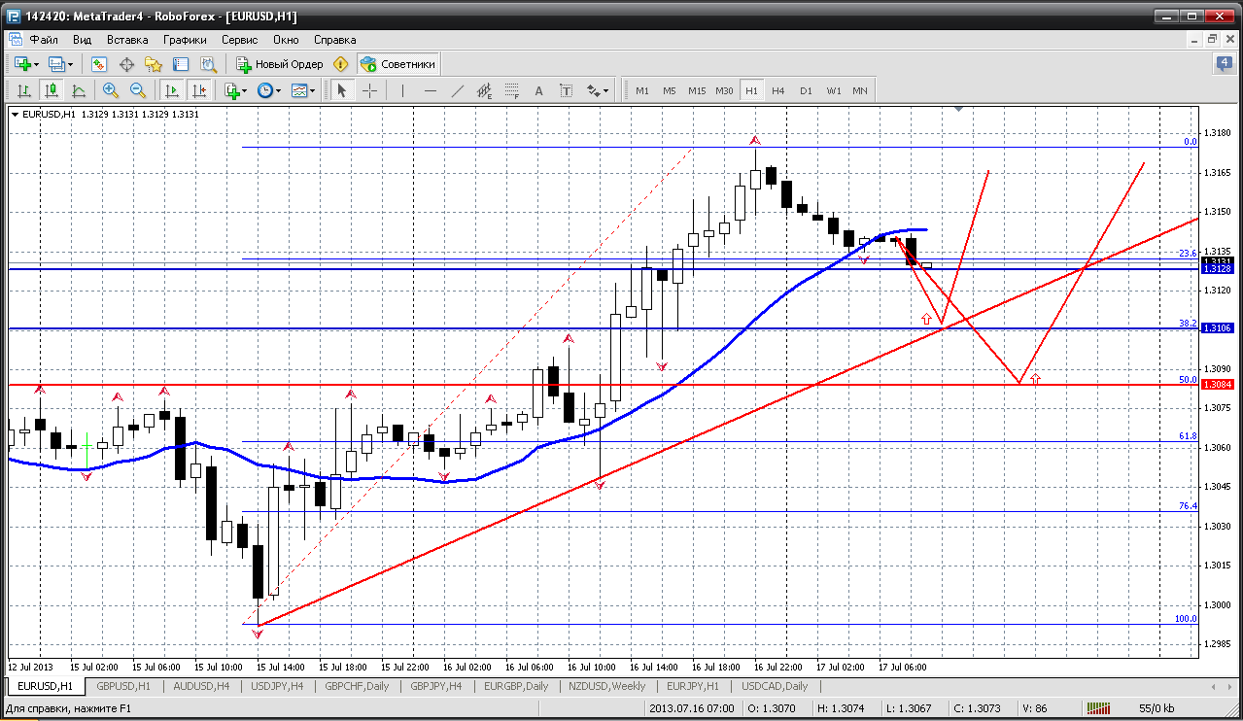Select the horizontal line drawing tool
1243x721 pixels.
click(431, 90)
